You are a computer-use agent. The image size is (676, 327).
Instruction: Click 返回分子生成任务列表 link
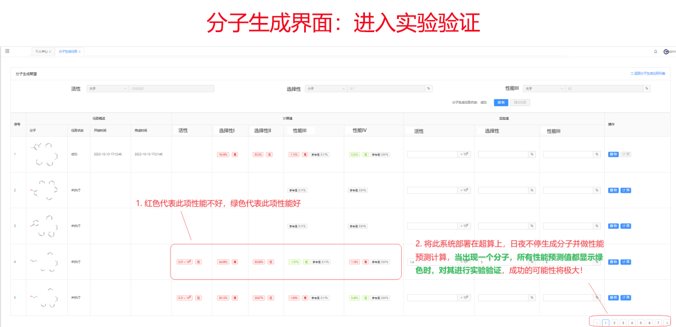tap(648, 73)
